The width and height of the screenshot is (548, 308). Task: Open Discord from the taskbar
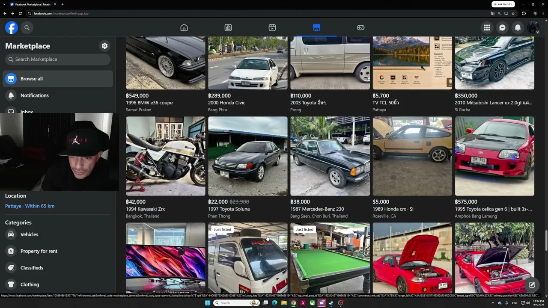322,303
